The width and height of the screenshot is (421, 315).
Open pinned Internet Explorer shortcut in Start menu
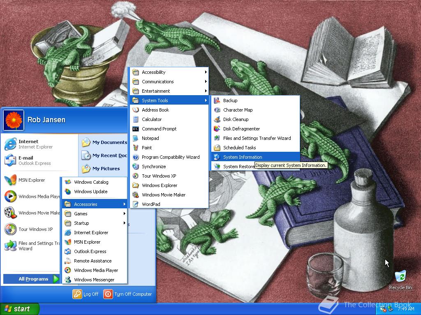pyautogui.click(x=40, y=144)
